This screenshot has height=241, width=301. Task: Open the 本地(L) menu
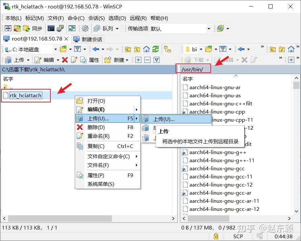tap(13, 18)
